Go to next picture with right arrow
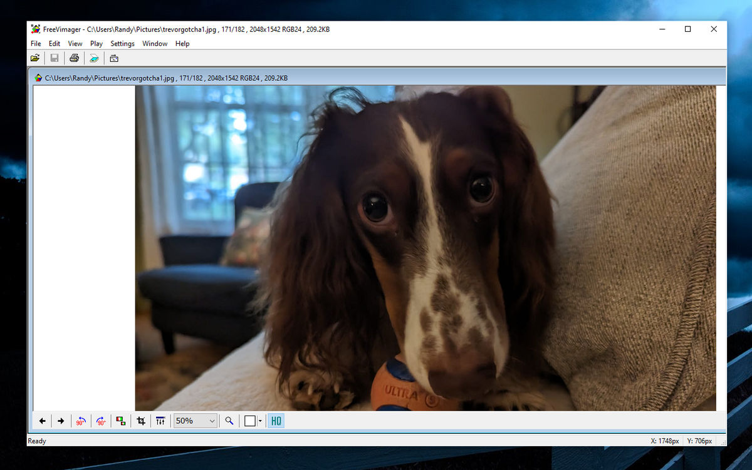The width and height of the screenshot is (752, 470). [61, 421]
